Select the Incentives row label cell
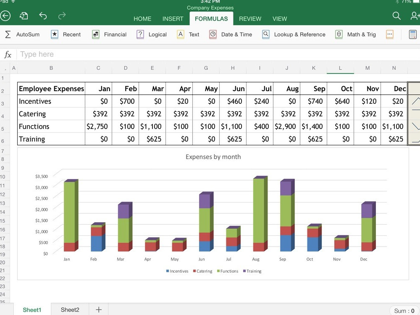The image size is (420, 315). tap(51, 101)
